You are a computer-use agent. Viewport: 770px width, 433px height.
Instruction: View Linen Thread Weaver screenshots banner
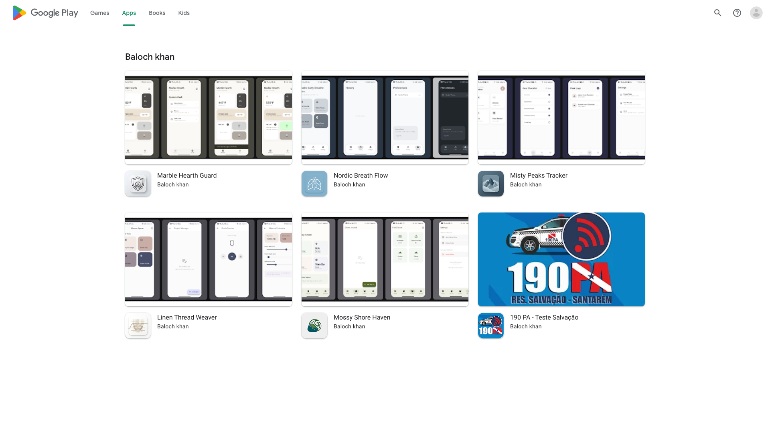pos(209,259)
